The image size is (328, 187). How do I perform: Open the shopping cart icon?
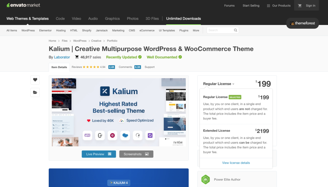point(300,5)
